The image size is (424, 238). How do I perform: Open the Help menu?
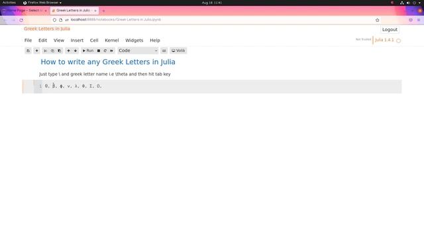[x=155, y=40]
